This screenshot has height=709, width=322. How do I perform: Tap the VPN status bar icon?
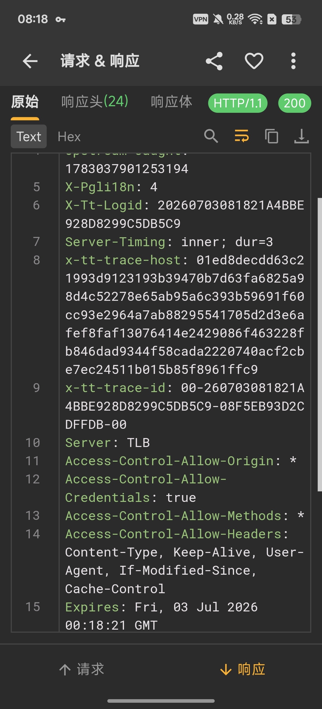coord(201,19)
